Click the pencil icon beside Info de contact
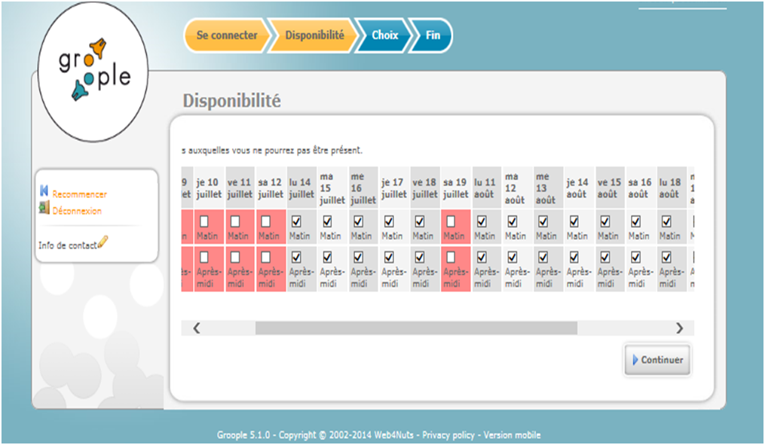Screen dimensions: 765x445 [103, 242]
